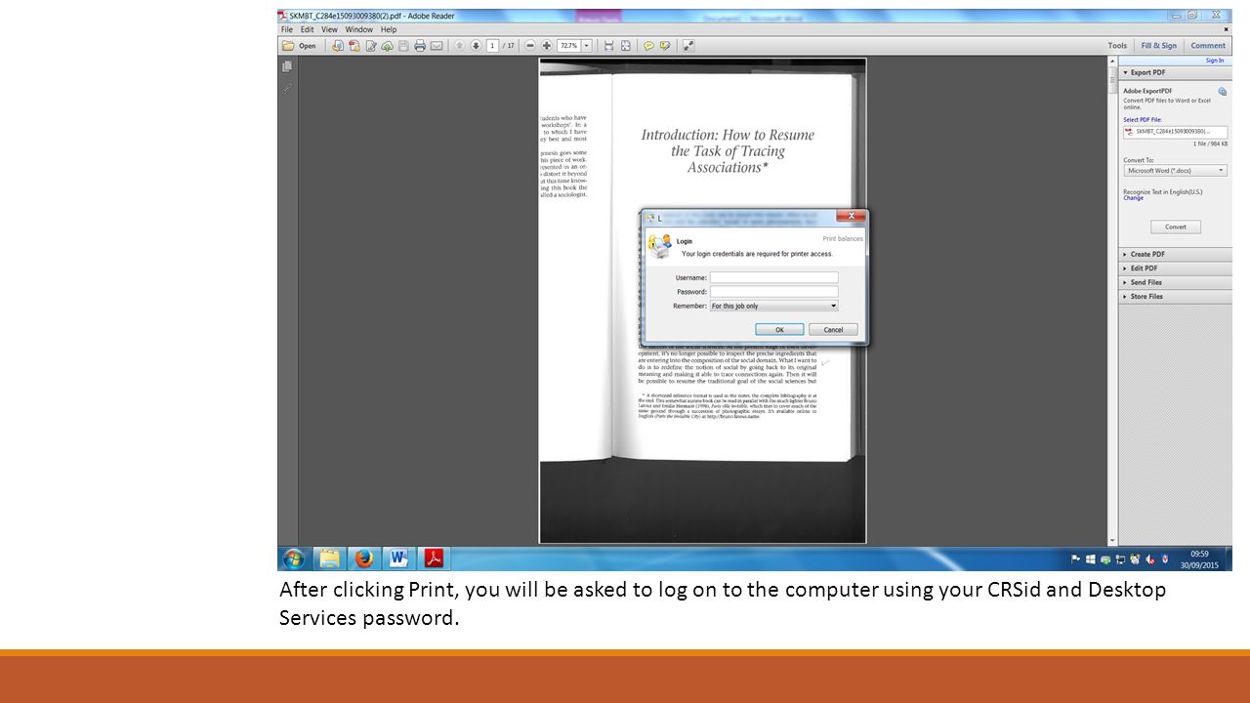Click the fit one full page icon
Screen dimensions: 1250x703
coord(625,46)
